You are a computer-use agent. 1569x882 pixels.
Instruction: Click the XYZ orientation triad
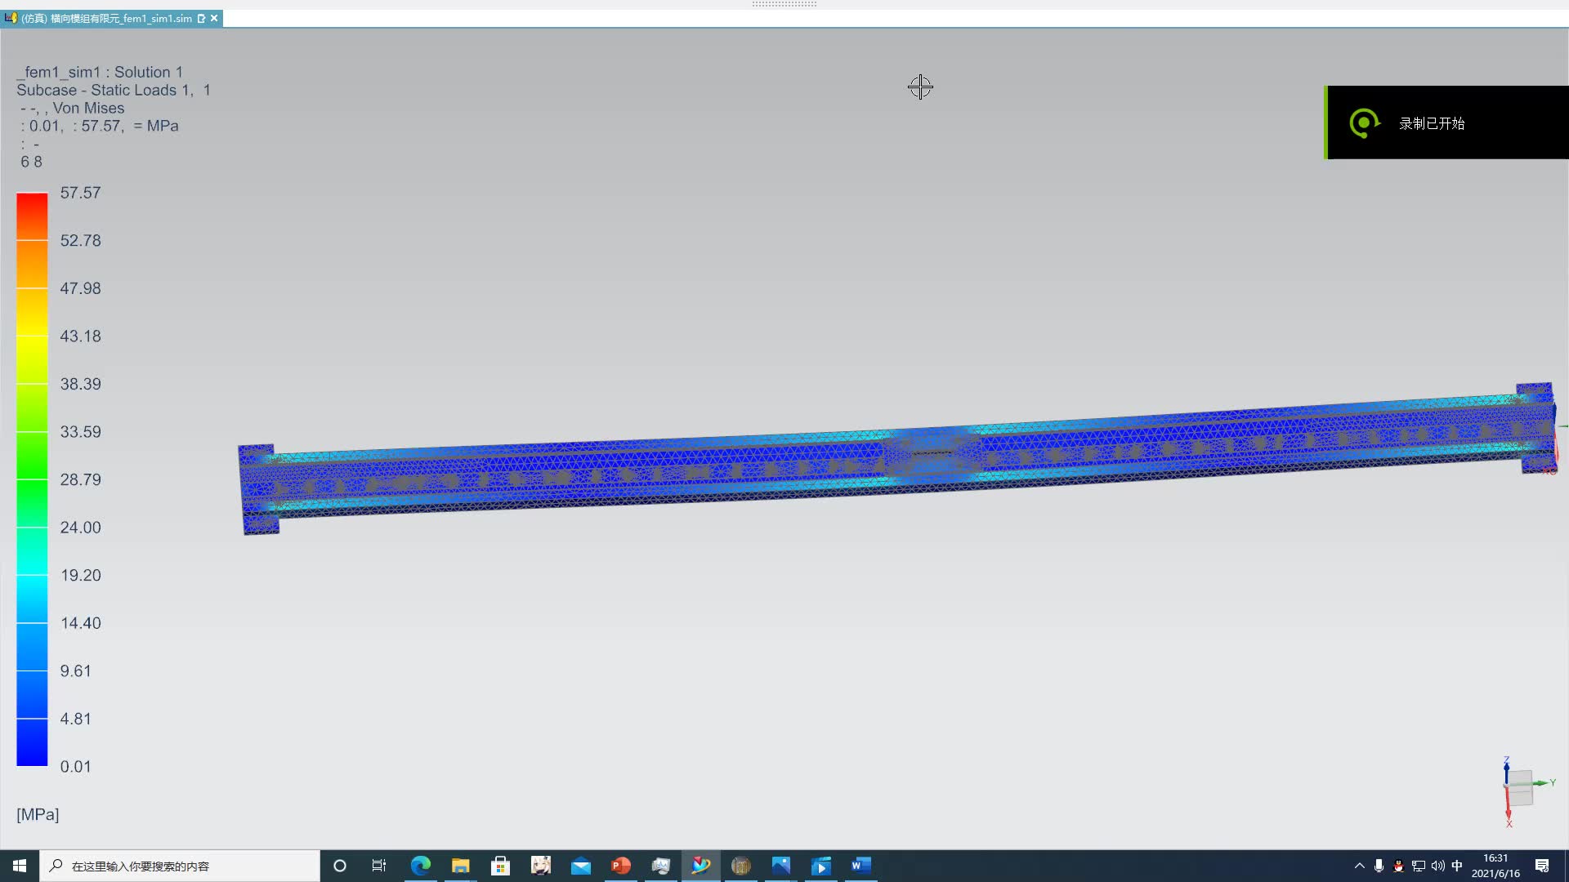1520,788
